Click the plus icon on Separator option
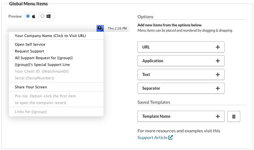Screen dimensions: 254x150 pyautogui.click(x=218, y=88)
